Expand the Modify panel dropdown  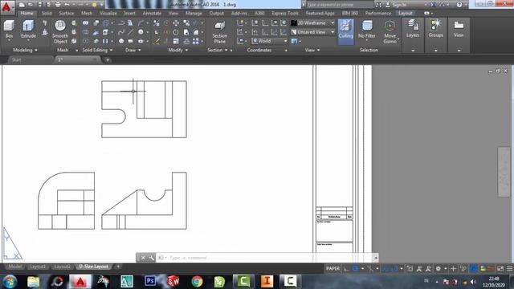coord(178,50)
